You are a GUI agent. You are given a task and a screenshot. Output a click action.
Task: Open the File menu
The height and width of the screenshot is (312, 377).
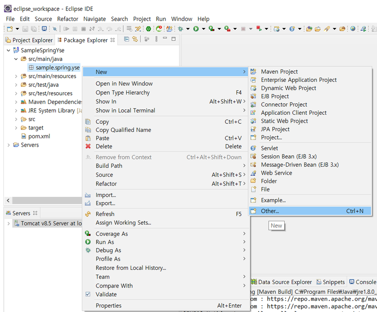tap(10, 19)
